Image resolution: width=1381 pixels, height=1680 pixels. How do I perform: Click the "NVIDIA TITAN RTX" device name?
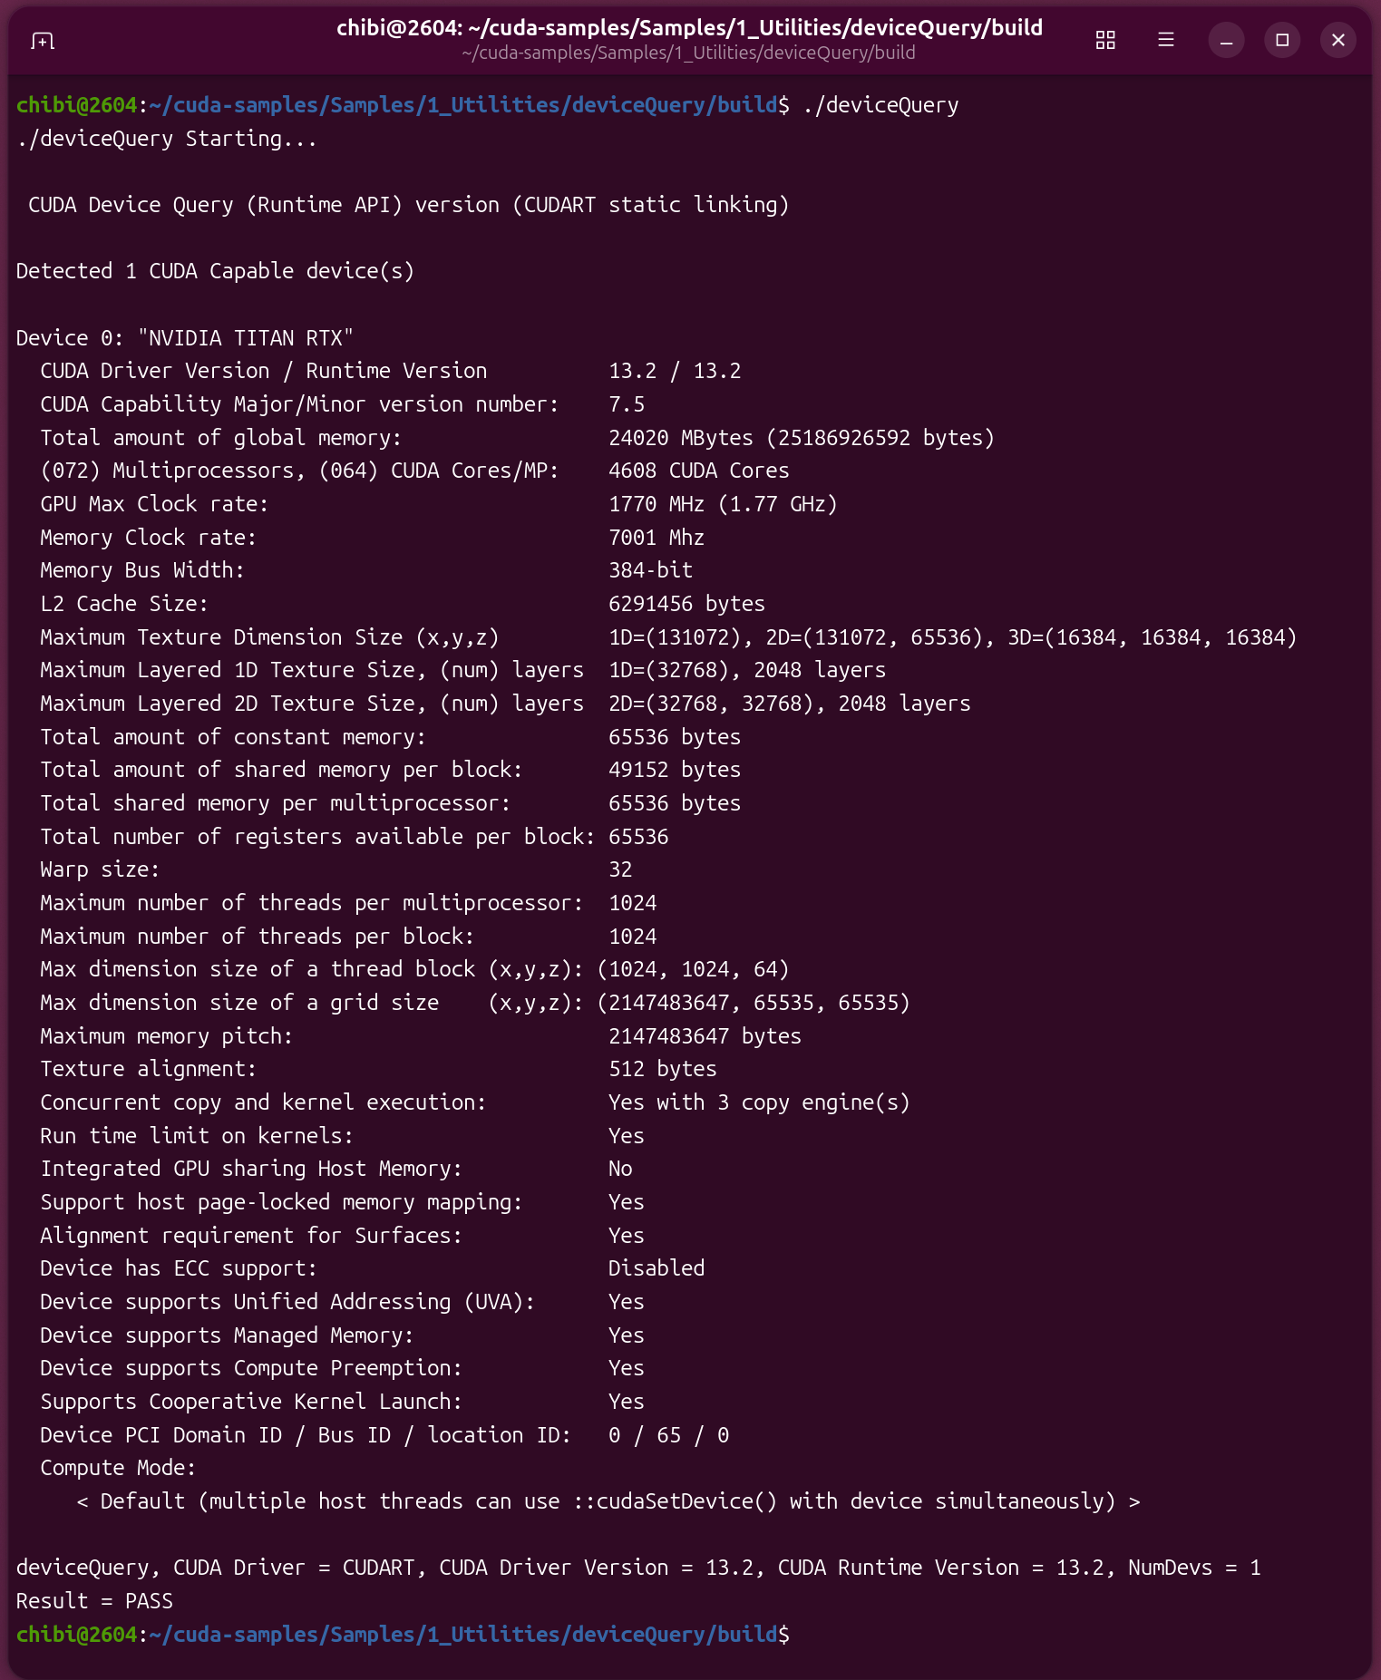coord(245,338)
